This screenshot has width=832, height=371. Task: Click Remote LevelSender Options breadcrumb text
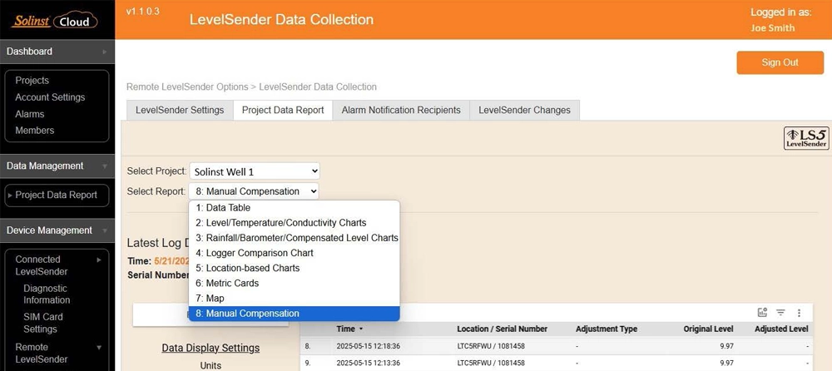pyautogui.click(x=187, y=87)
